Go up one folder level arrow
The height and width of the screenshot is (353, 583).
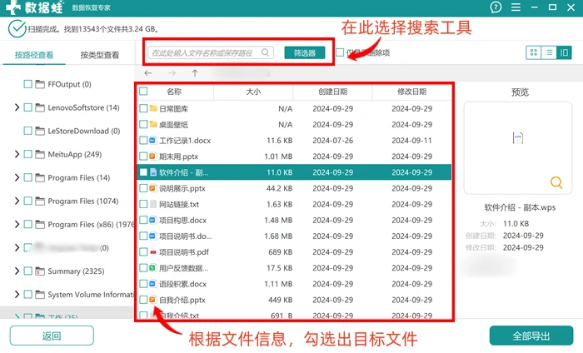click(195, 72)
